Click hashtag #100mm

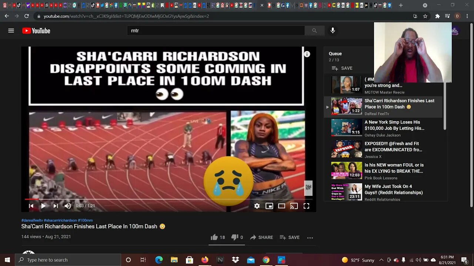tap(85, 220)
